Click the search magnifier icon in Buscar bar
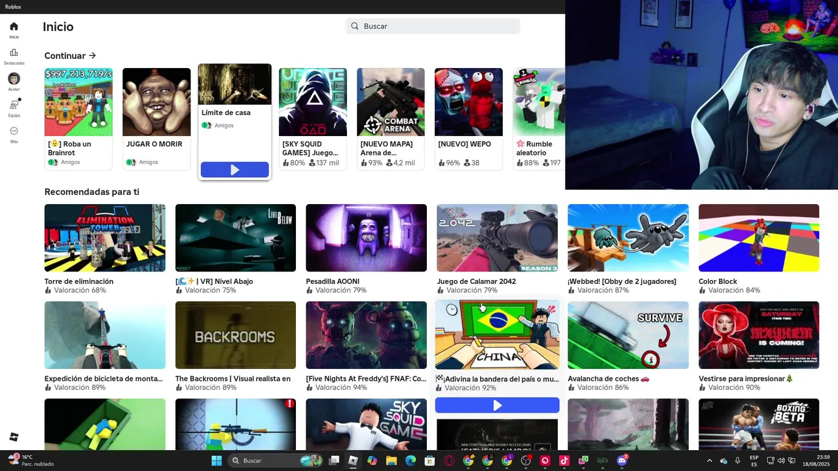 (355, 26)
